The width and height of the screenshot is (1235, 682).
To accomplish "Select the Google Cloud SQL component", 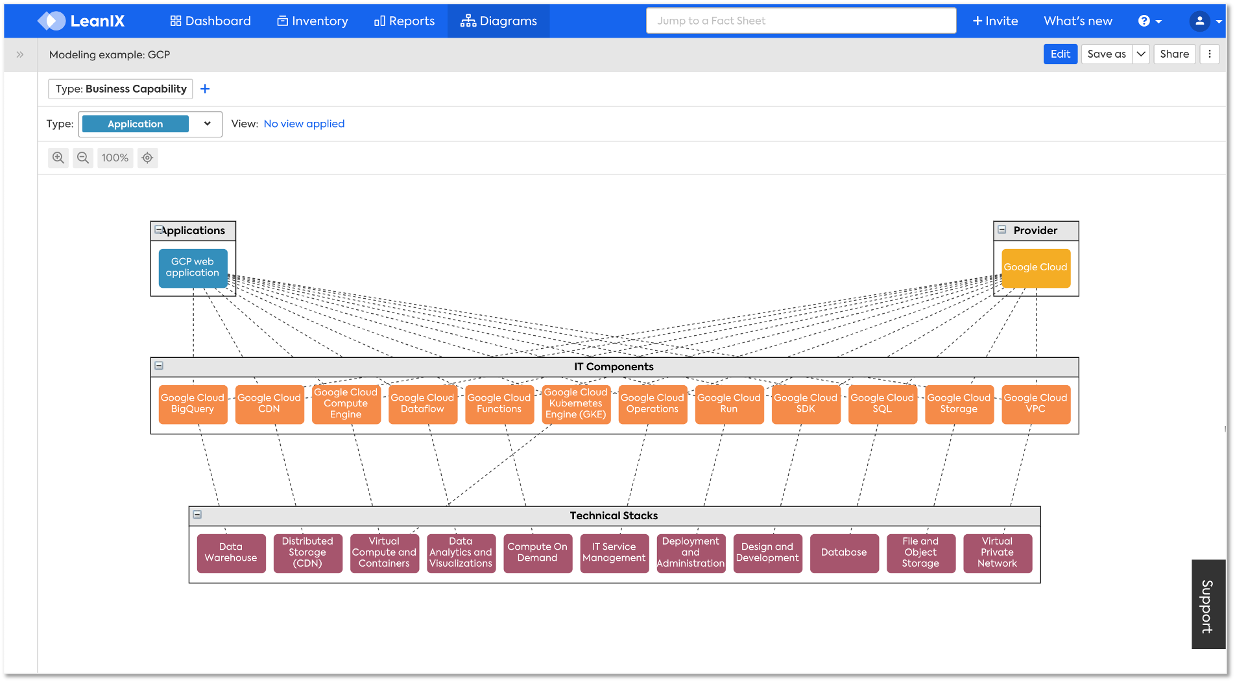I will coord(882,404).
